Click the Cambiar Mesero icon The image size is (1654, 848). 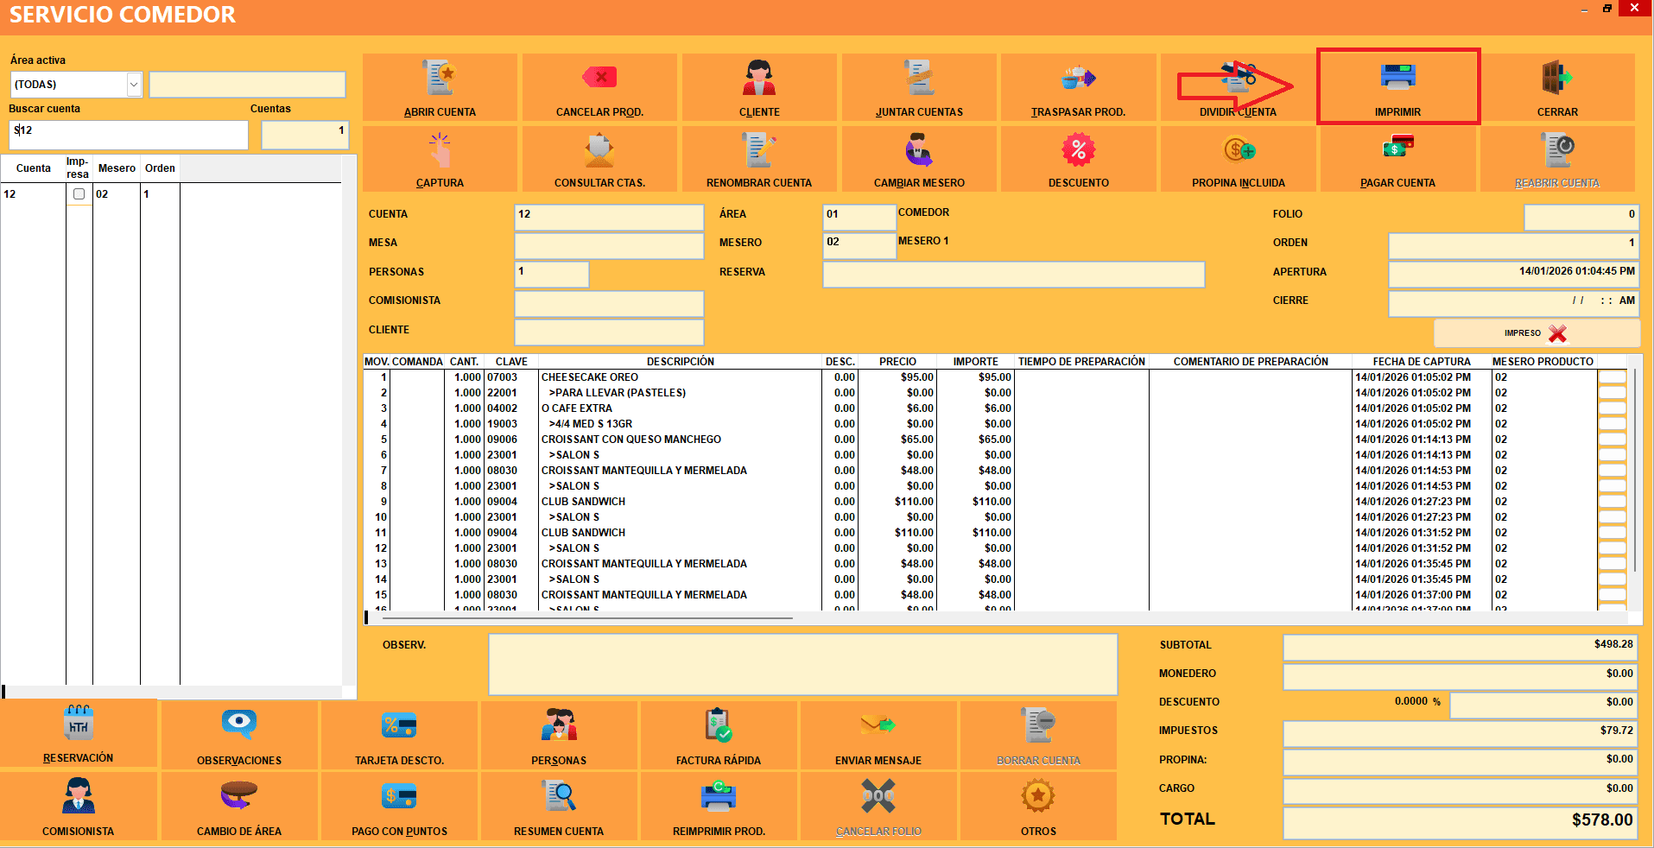[x=918, y=150]
